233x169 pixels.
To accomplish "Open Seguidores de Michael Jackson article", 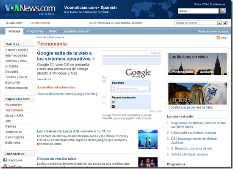I will coord(198,125).
